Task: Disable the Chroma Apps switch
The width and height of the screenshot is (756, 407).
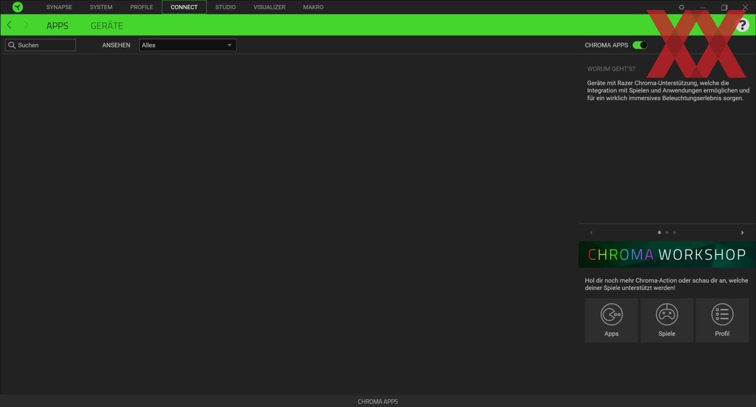Action: 640,45
